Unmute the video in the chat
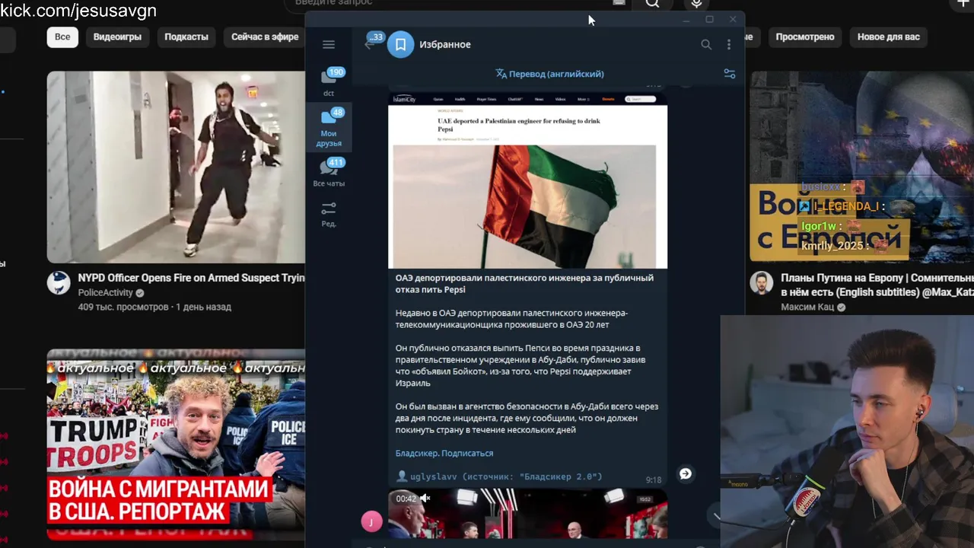This screenshot has height=548, width=974. [425, 499]
